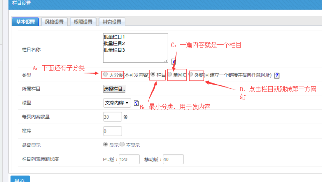Open the 权限设置 tab

click(83, 22)
